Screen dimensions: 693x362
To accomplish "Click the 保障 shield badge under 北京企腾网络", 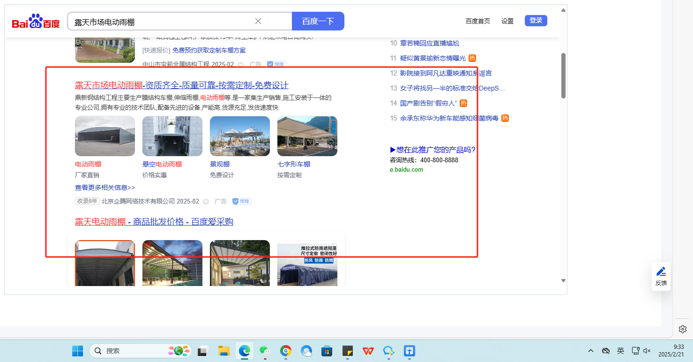I will point(242,201).
